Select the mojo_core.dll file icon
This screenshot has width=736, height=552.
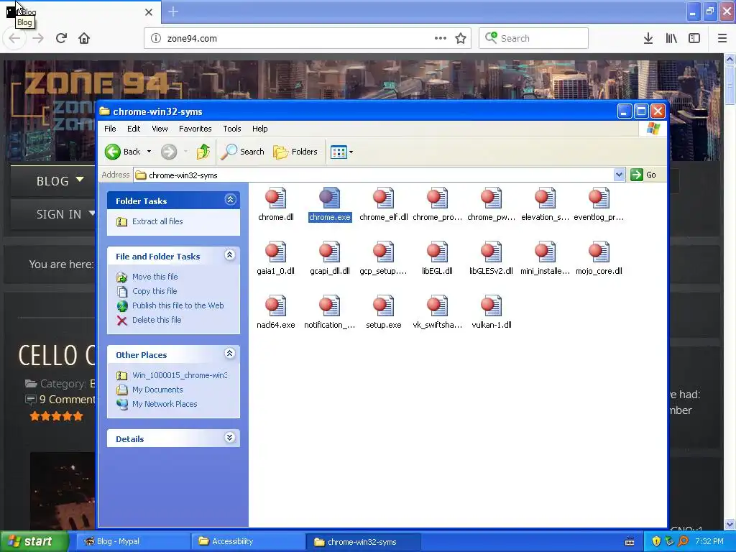point(599,252)
